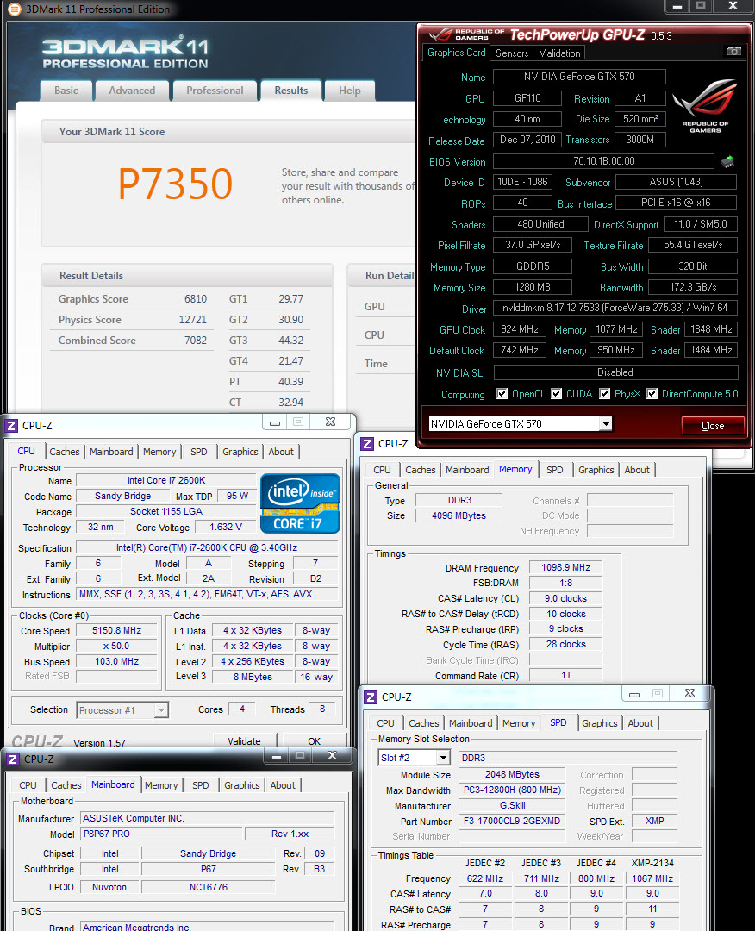The width and height of the screenshot is (755, 931).
Task: Open the Help tab in 3DMark
Action: click(x=350, y=91)
